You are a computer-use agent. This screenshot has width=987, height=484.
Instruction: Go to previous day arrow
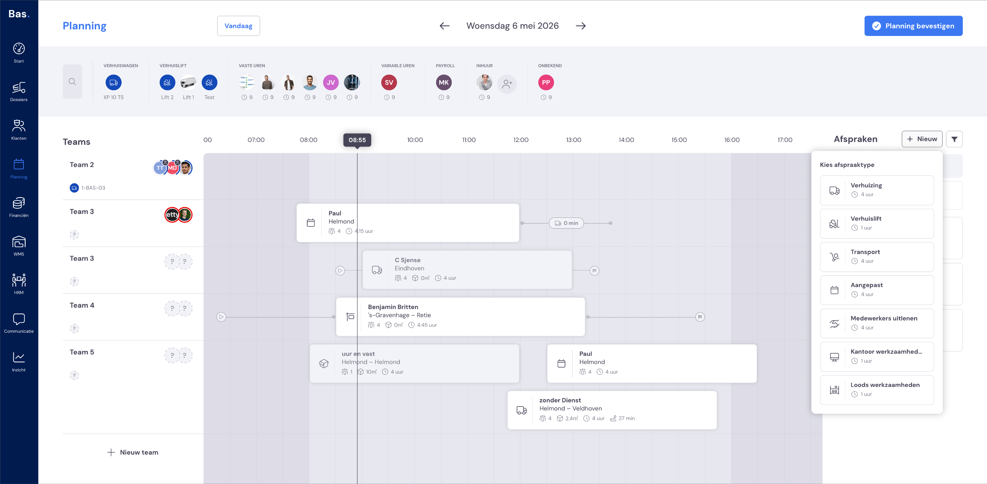(x=444, y=26)
